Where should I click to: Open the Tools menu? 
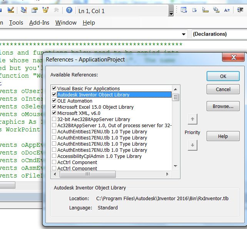pyautogui.click(x=16, y=23)
